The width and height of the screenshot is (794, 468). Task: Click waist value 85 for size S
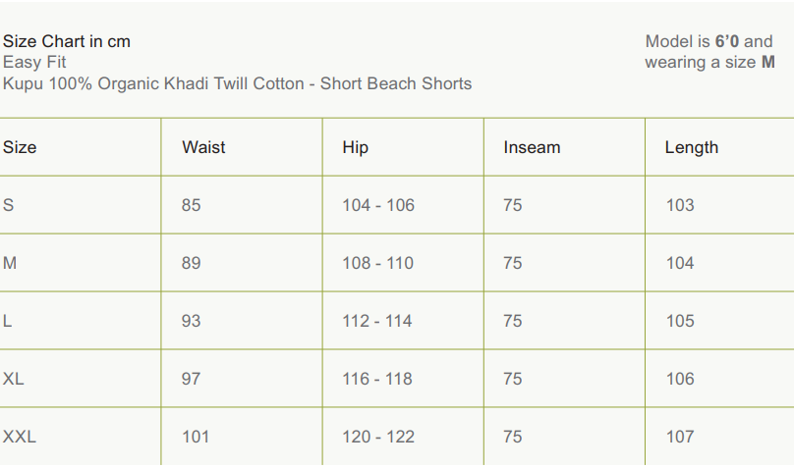coord(192,205)
